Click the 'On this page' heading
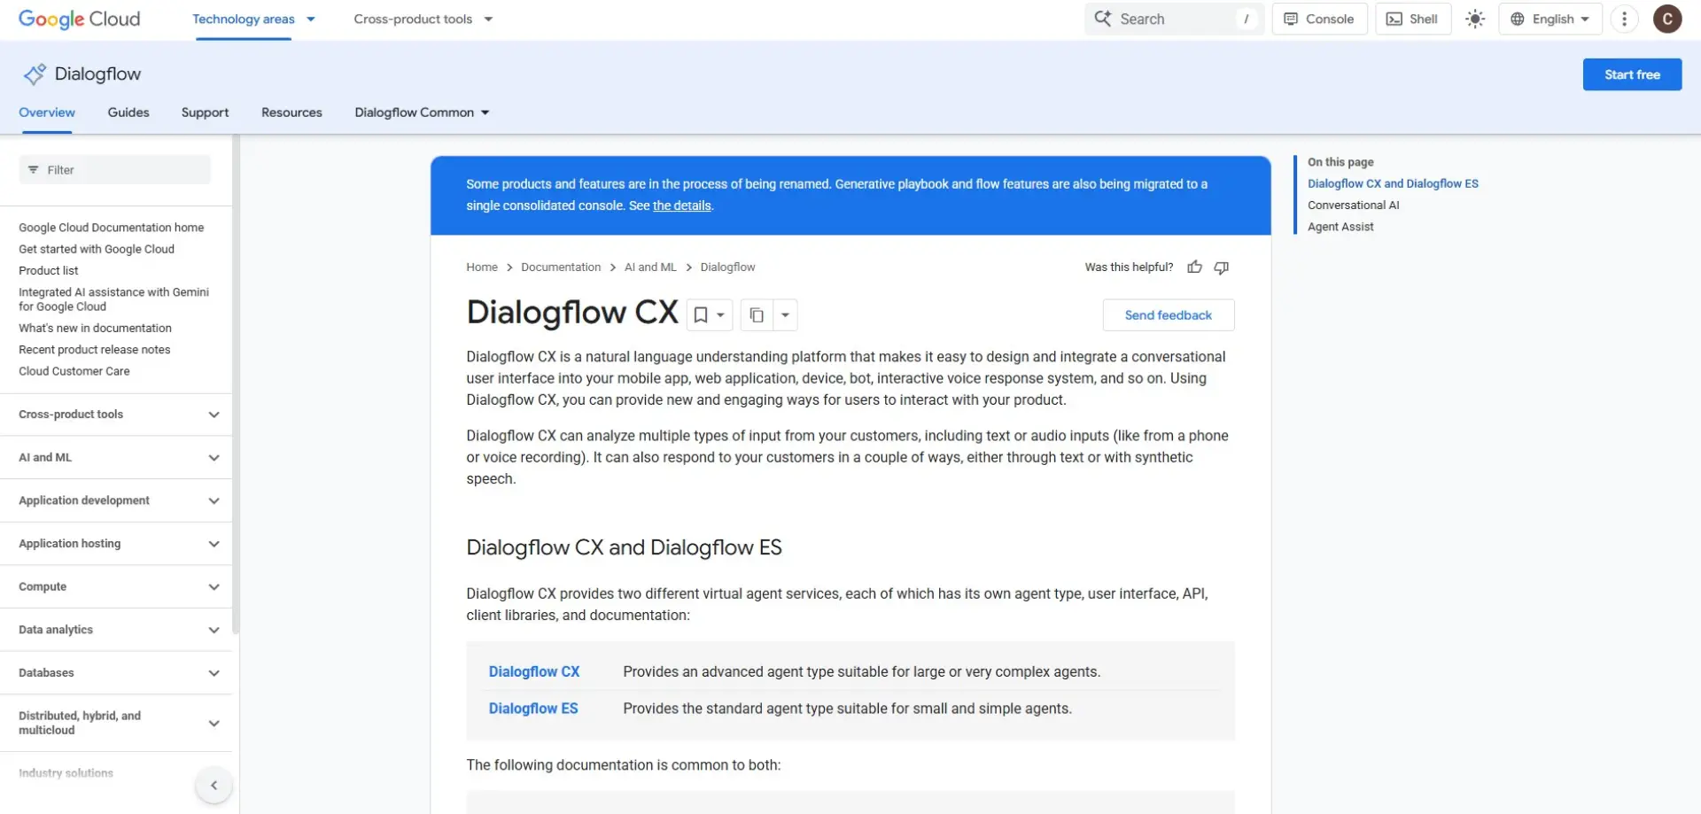 pos(1340,162)
